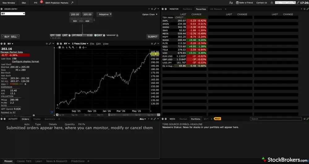
Task: Click the blue arrow in quote panel
Action: [x=52, y=113]
